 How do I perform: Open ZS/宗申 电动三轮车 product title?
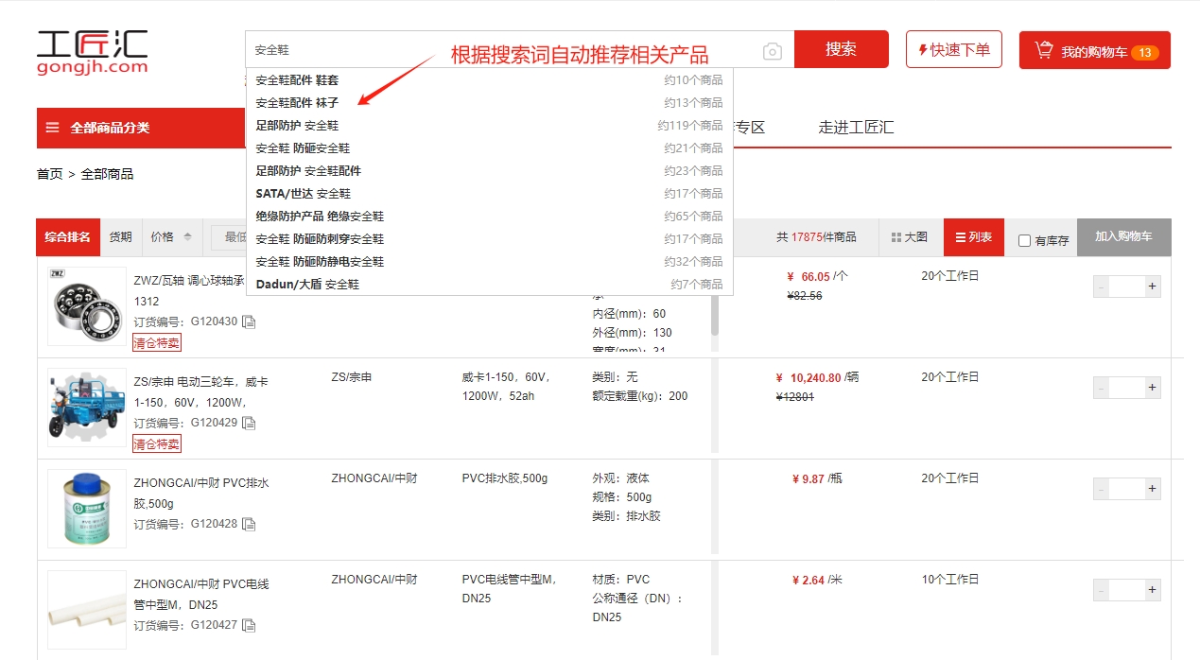[x=200, y=391]
